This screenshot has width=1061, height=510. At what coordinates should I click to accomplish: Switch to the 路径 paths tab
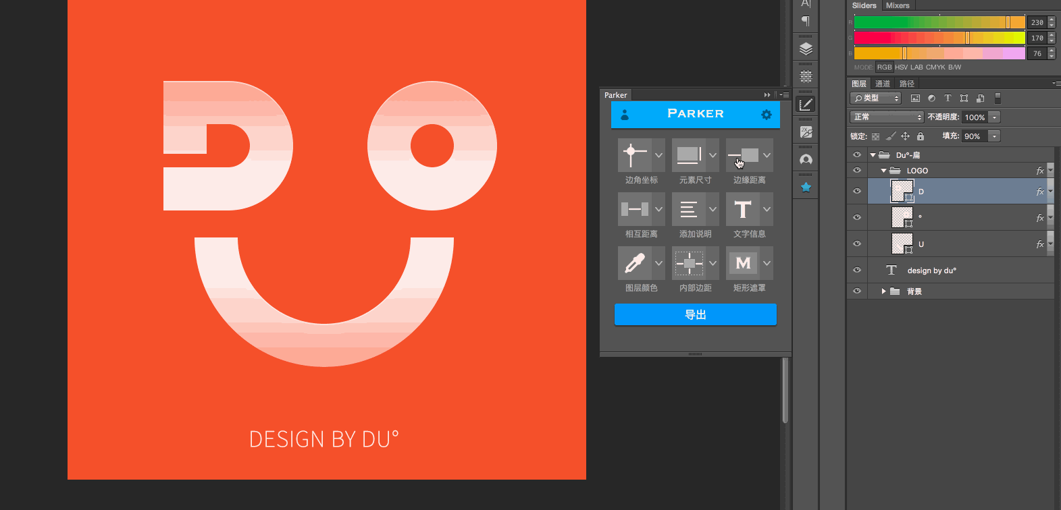907,84
